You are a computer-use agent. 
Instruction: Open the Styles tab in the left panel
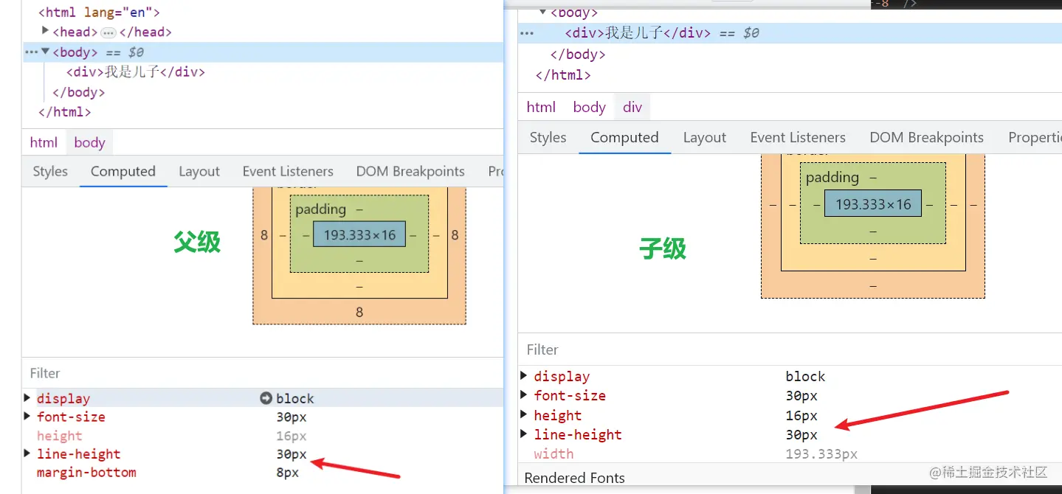tap(50, 171)
